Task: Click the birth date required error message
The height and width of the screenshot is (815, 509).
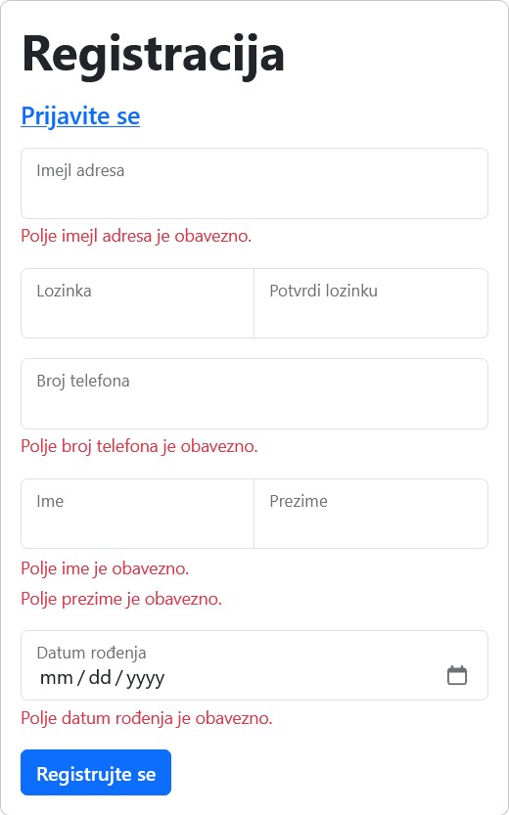Action: (x=147, y=718)
